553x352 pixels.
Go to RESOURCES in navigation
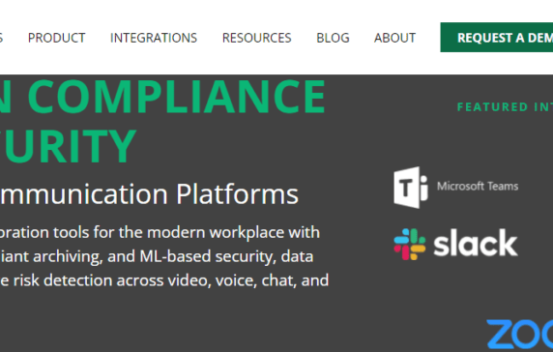coord(257,38)
